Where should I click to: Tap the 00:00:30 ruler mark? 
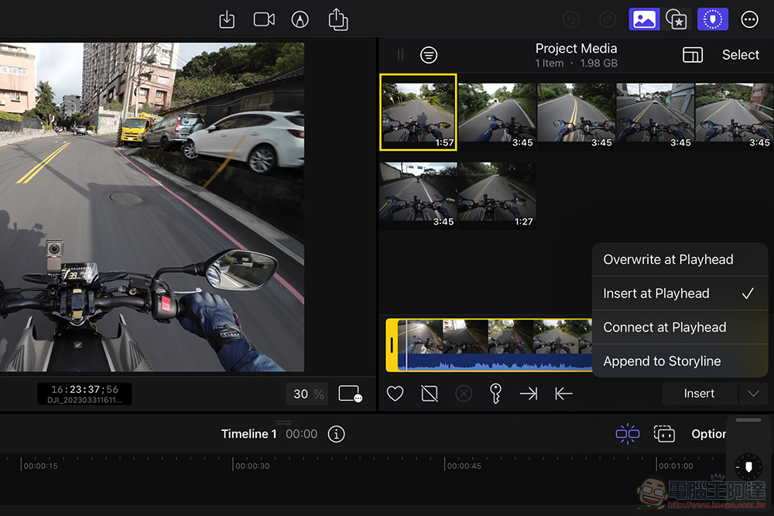pos(252,466)
